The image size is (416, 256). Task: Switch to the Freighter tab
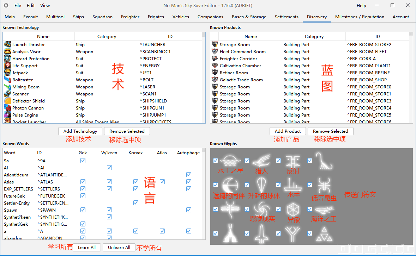click(130, 17)
